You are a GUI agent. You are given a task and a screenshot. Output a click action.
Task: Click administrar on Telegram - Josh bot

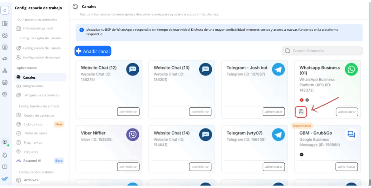[x=274, y=112]
